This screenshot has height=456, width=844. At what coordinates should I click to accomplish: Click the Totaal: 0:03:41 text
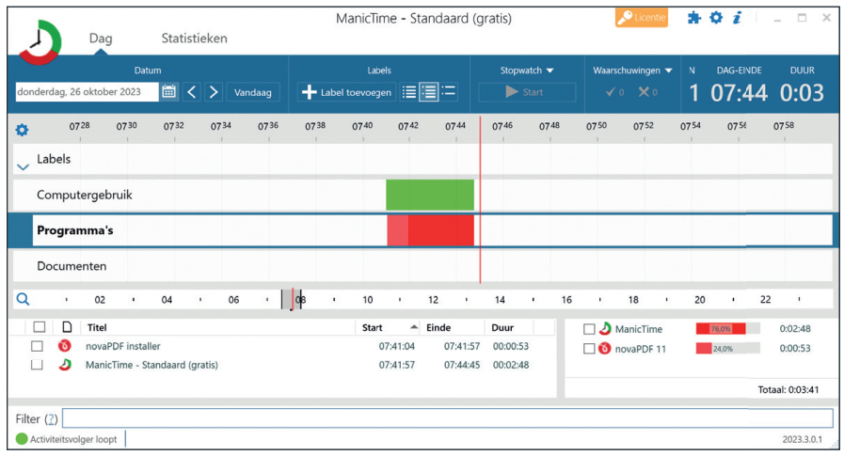(x=788, y=389)
